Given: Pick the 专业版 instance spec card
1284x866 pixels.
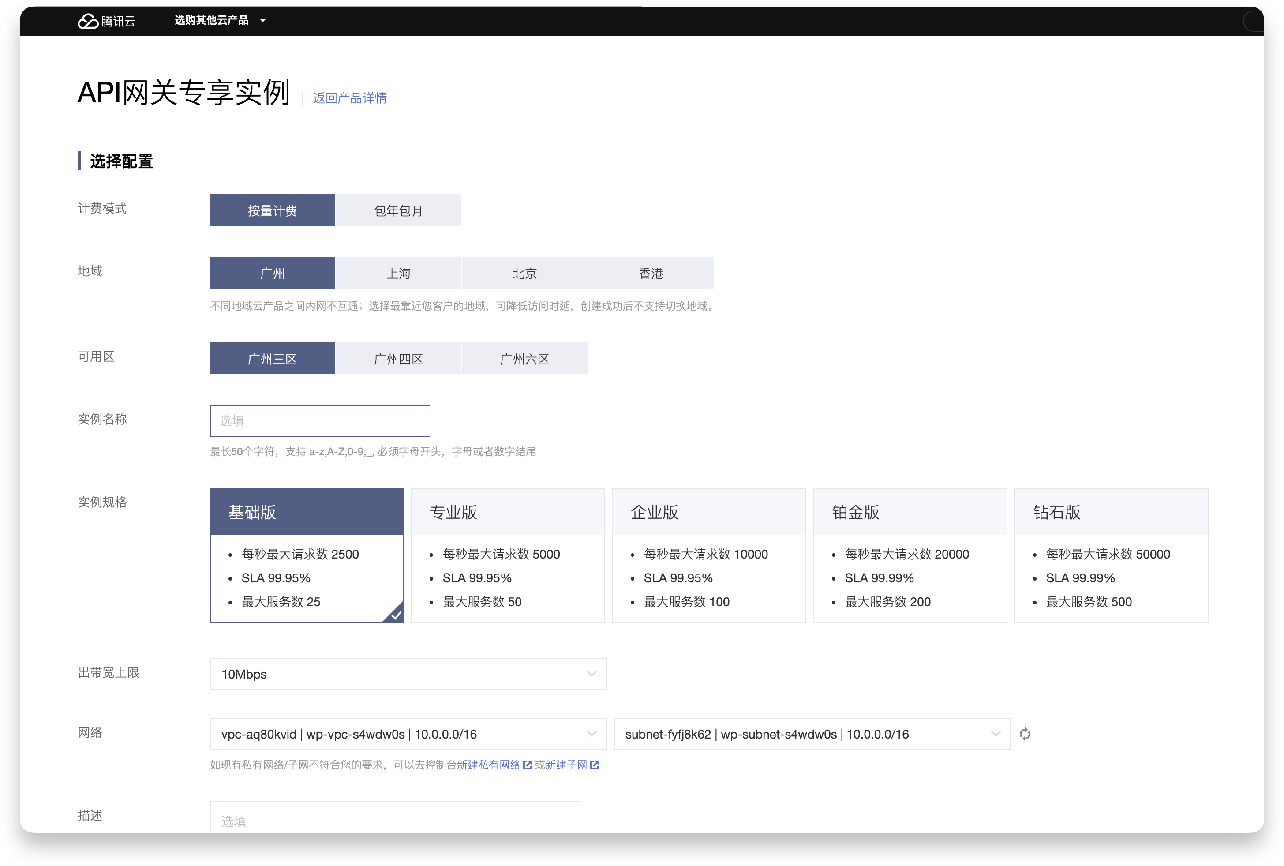Looking at the screenshot, I should 508,555.
